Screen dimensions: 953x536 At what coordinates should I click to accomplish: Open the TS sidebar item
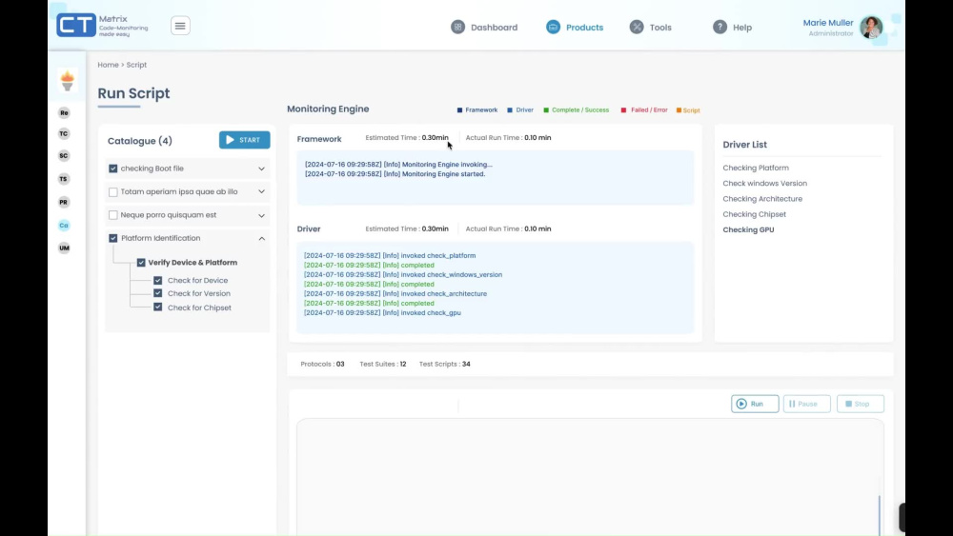point(64,179)
